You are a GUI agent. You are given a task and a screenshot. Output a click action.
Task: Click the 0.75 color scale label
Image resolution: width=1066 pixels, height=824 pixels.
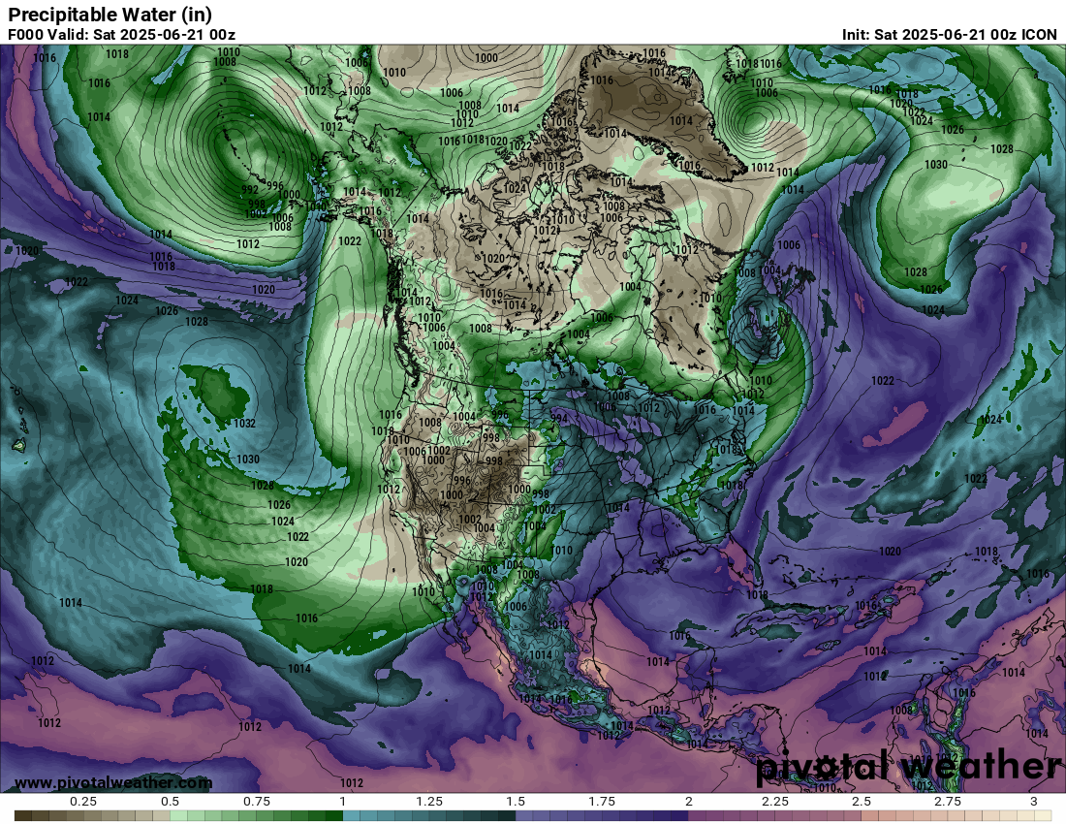click(x=256, y=802)
